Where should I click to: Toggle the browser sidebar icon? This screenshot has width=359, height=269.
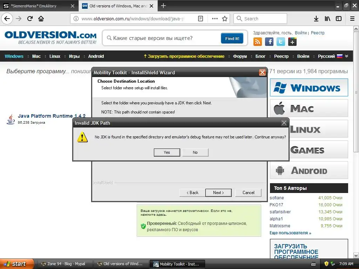339,19
